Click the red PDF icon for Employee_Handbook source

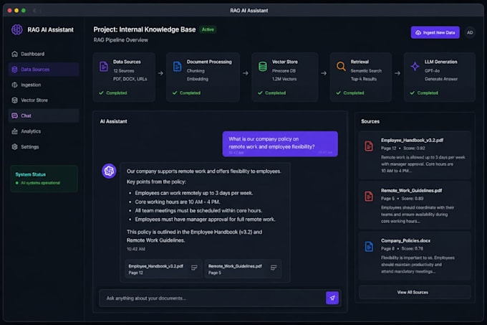369,146
